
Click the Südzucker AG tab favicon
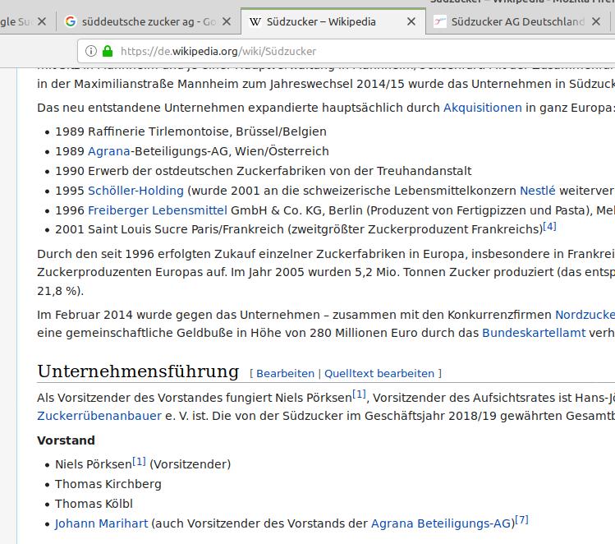(439, 21)
